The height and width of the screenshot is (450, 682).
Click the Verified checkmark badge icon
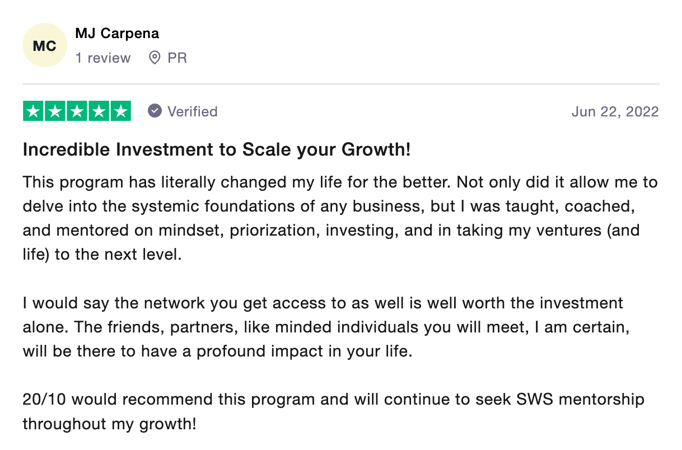155,111
